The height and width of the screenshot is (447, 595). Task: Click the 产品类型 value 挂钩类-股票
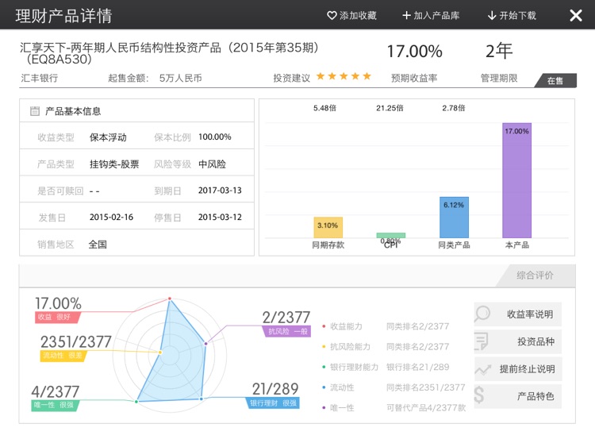coord(114,164)
